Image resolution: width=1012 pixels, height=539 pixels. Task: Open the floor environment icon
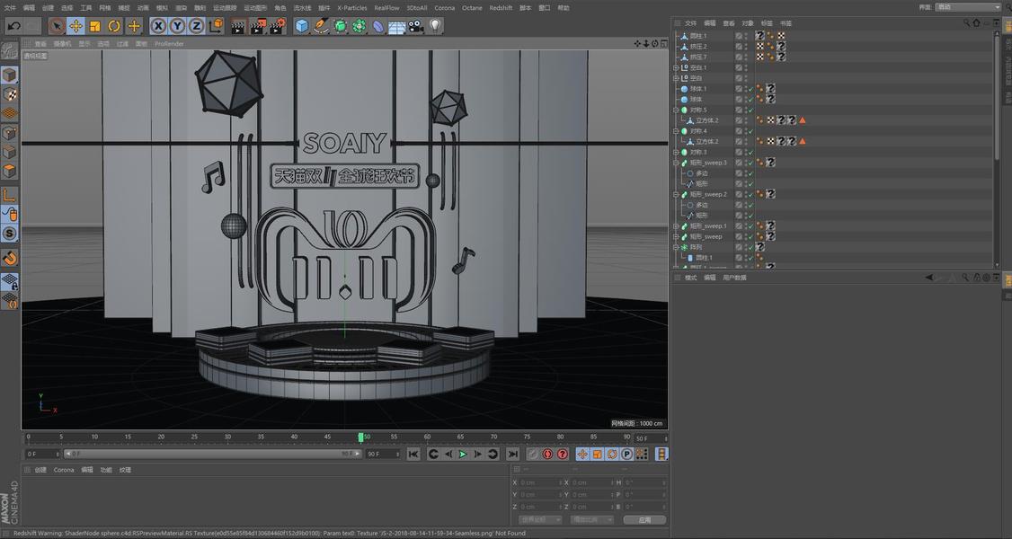397,26
